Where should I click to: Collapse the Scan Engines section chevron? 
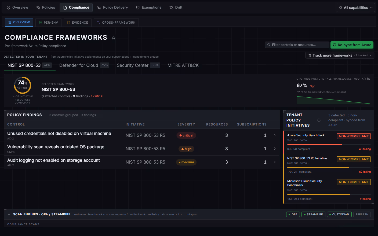coord(9,215)
